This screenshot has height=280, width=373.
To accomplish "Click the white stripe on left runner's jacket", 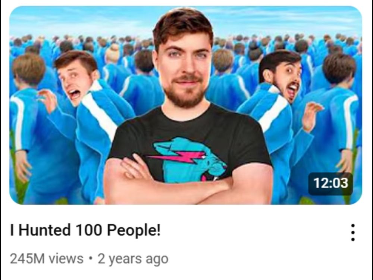I will point(100,109).
